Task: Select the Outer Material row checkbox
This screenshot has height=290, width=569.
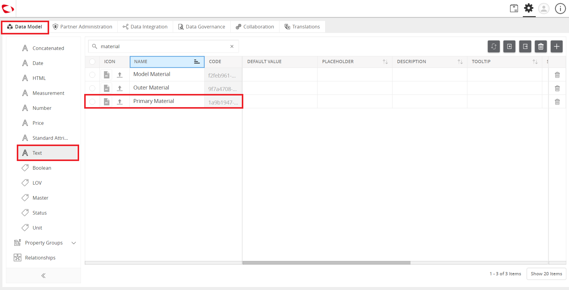Action: (x=92, y=88)
